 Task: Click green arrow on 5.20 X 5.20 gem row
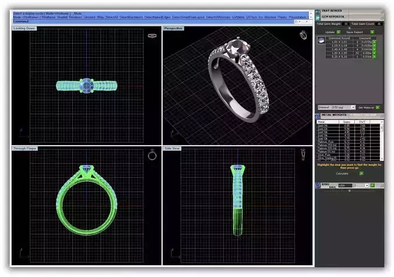(374, 57)
